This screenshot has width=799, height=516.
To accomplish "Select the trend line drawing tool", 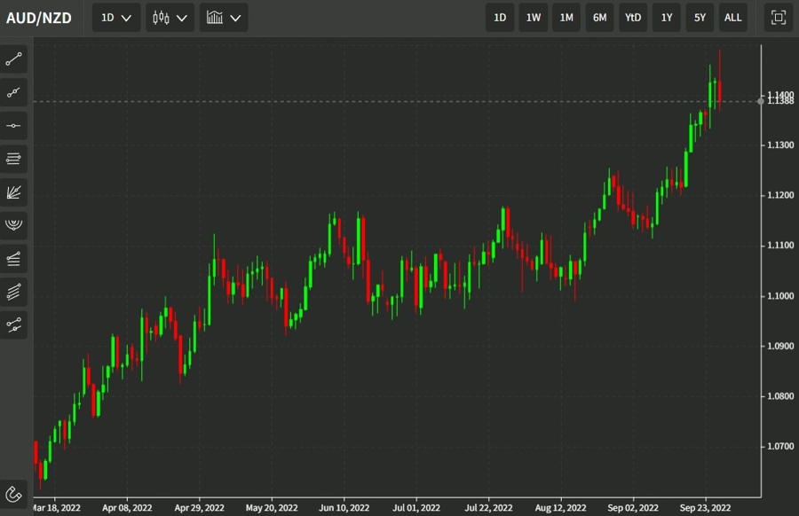I will (12, 59).
